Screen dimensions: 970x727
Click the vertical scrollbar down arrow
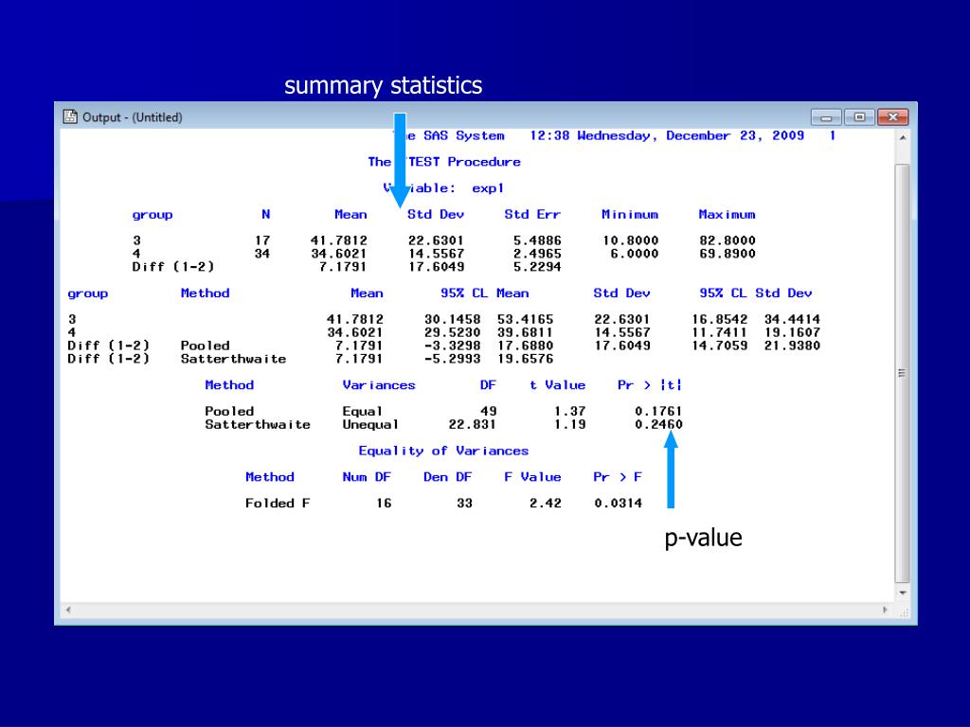pyautogui.click(x=903, y=593)
